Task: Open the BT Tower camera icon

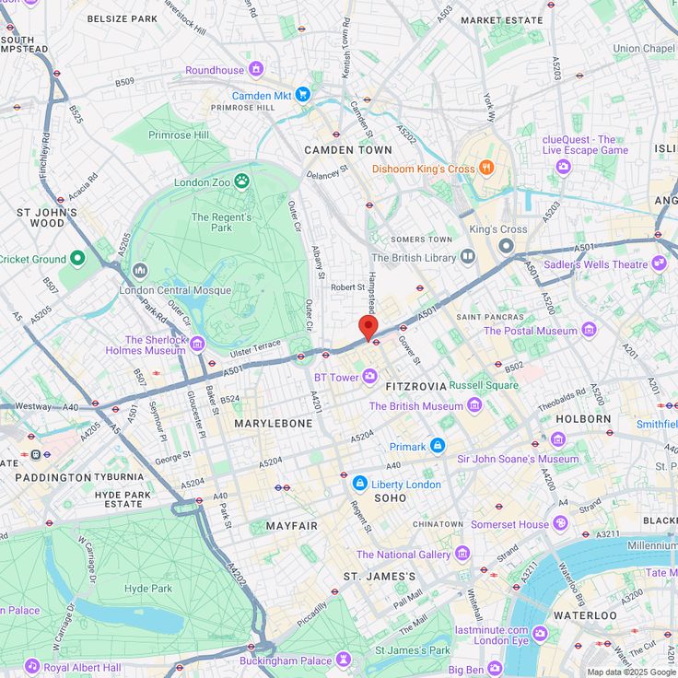Action: click(x=369, y=377)
